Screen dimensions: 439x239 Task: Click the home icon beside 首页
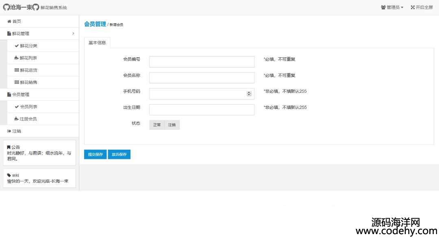(x=9, y=22)
